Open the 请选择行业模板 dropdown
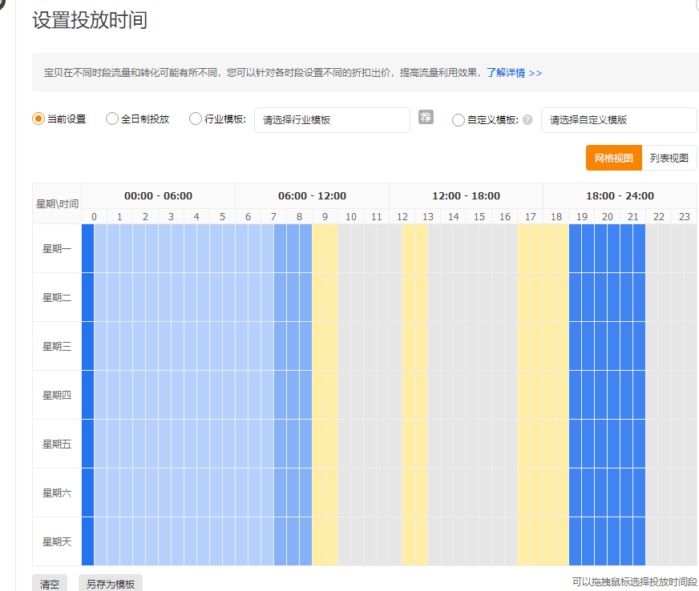The image size is (699, 591). coord(332,120)
